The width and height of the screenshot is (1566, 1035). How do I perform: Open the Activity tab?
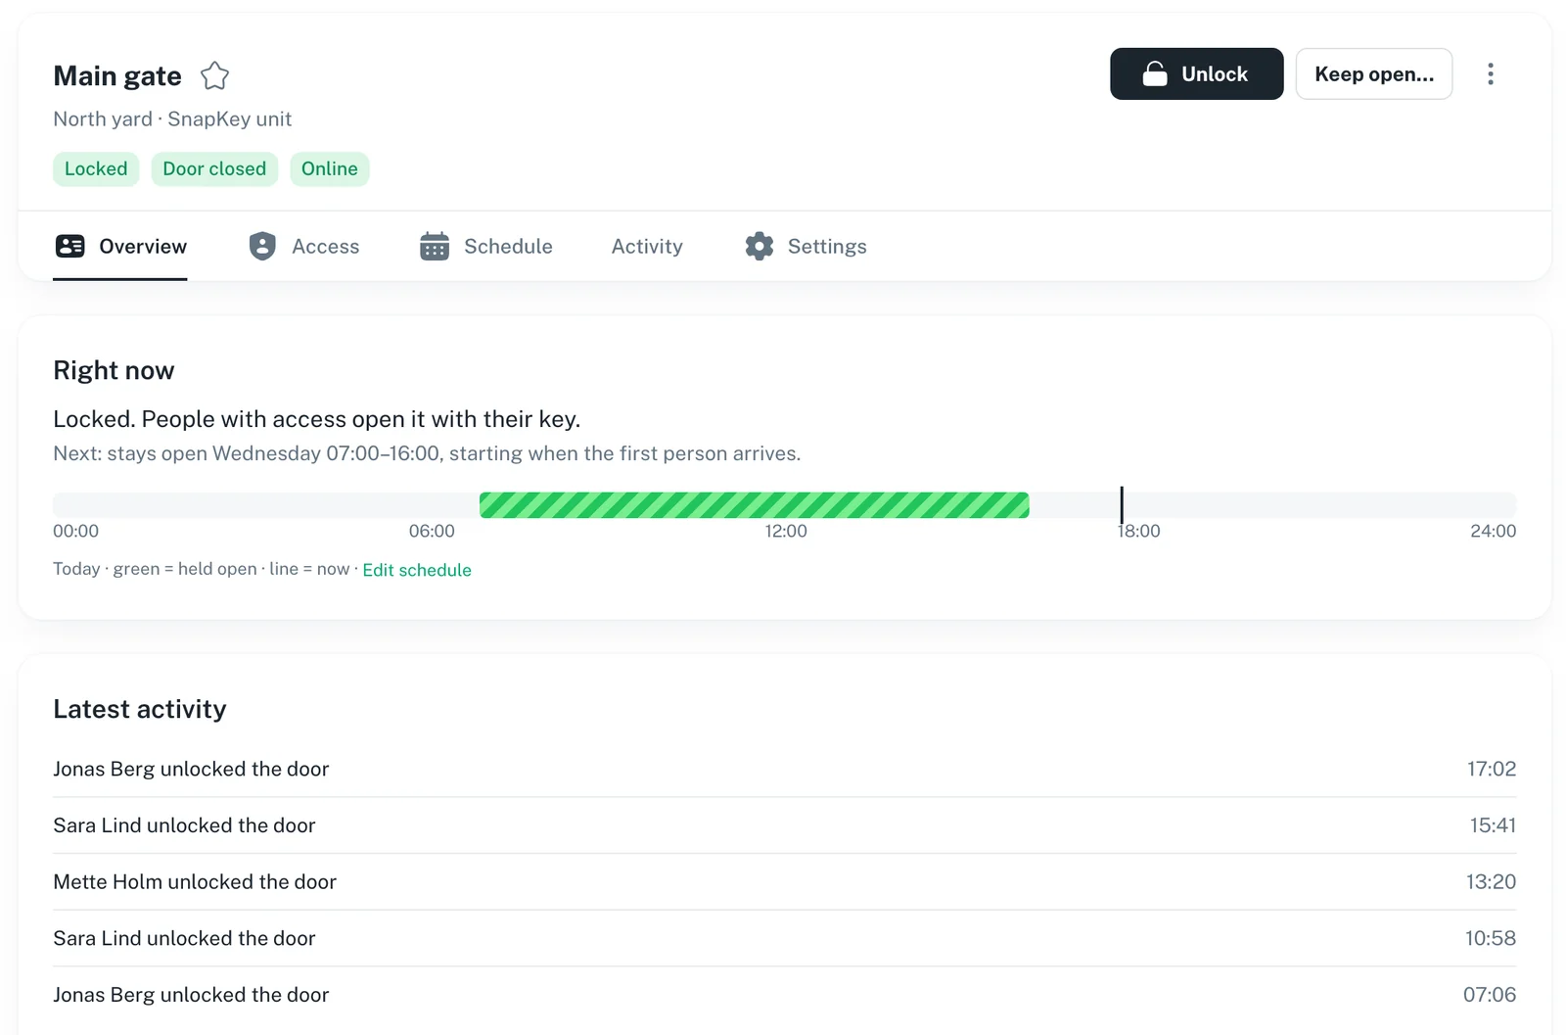click(x=647, y=247)
